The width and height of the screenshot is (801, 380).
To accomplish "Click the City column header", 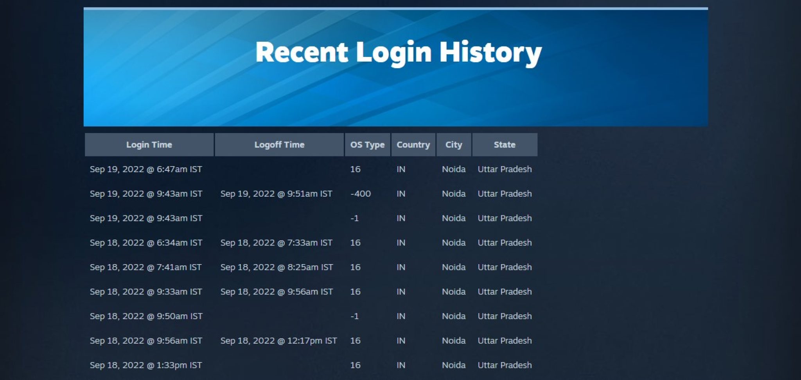I will point(453,144).
